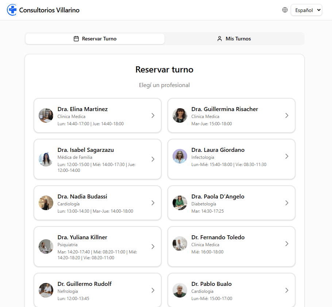This screenshot has height=307, width=332.
Task: Expand Dra. Elina Martinez's chevron arrow
Action: tap(153, 115)
